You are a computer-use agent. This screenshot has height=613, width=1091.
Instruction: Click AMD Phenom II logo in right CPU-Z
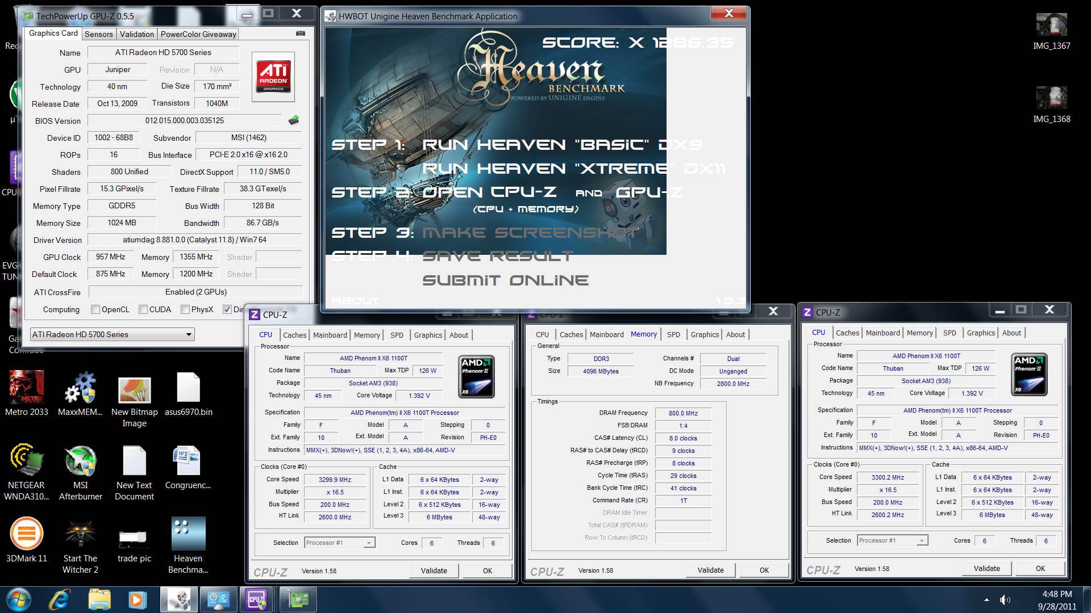tap(1029, 374)
